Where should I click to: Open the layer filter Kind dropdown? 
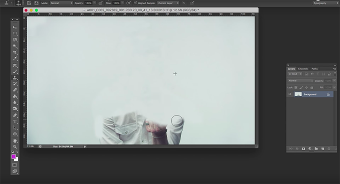tap(295, 74)
